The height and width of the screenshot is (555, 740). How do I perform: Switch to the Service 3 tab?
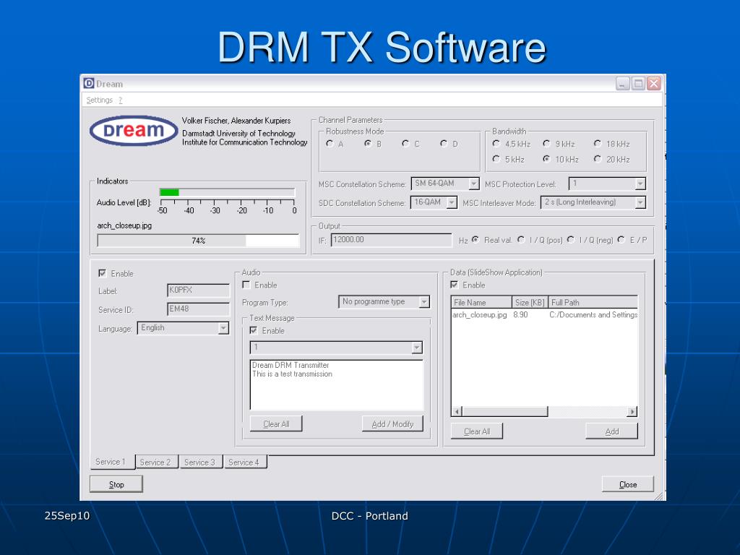pyautogui.click(x=199, y=462)
